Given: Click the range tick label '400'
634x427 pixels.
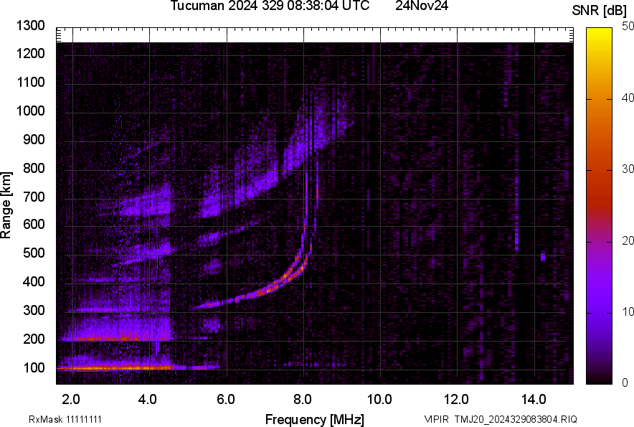Looking at the screenshot, I should point(34,281).
